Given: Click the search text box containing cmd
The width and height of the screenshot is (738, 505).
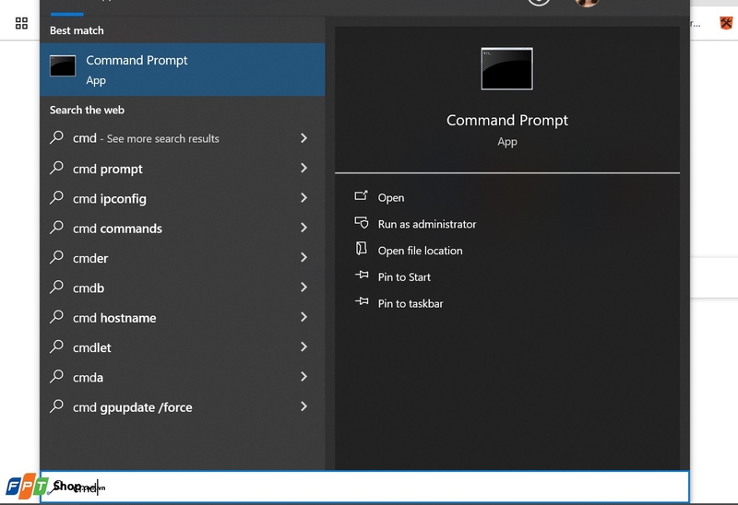Looking at the screenshot, I should [x=369, y=487].
